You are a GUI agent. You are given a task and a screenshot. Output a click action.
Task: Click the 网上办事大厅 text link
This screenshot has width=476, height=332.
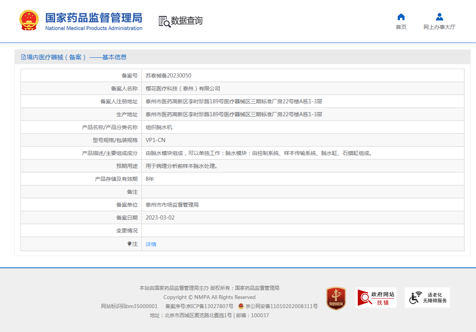click(x=440, y=27)
